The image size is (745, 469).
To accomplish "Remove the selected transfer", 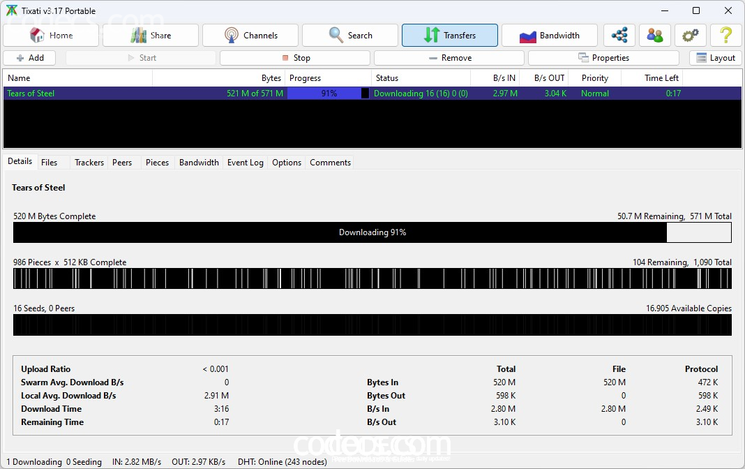I will [x=449, y=58].
